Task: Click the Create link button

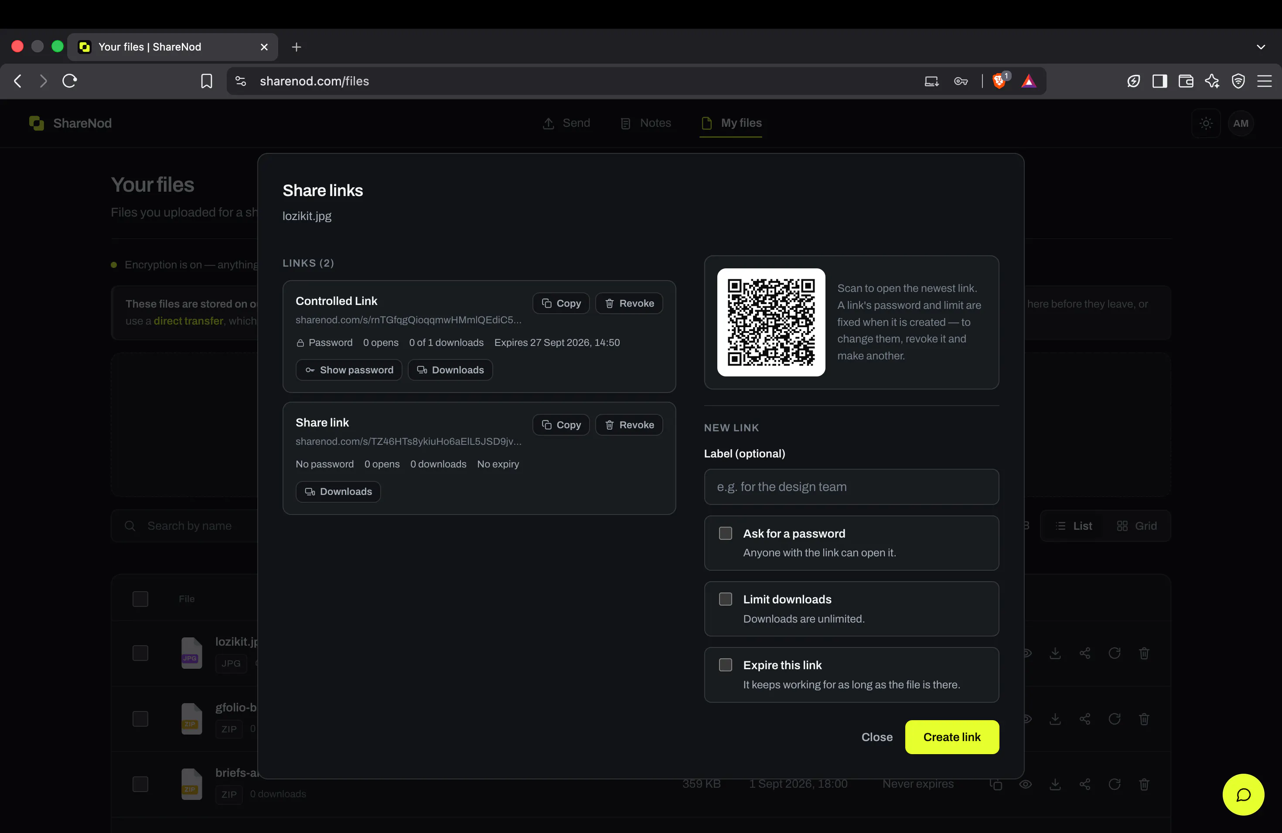Action: pos(952,737)
